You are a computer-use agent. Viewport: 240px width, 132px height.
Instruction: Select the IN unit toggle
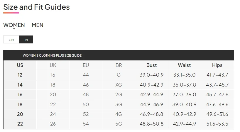point(26,40)
